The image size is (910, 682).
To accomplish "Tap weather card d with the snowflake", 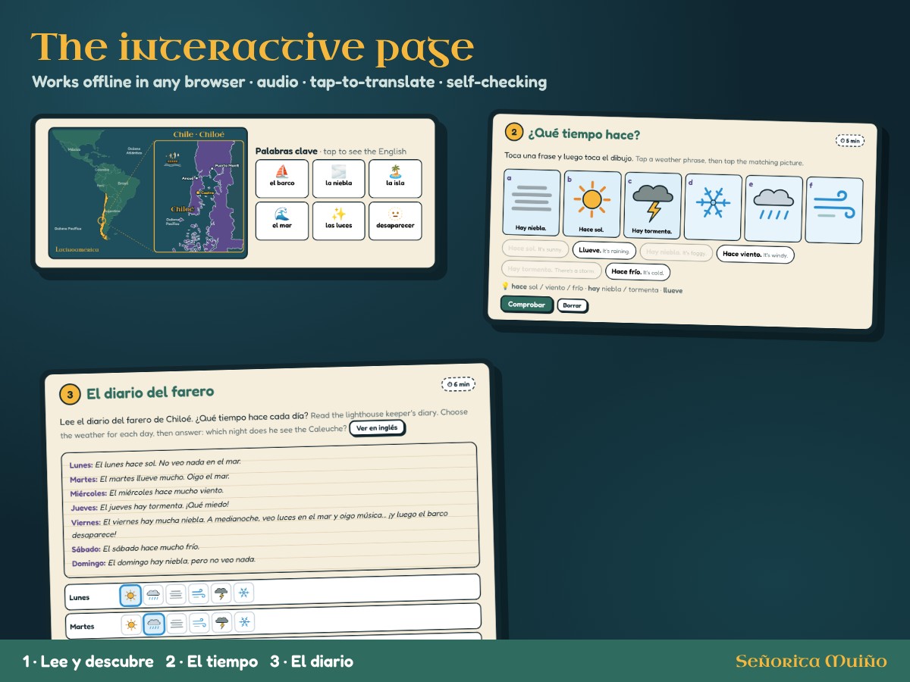I will 713,208.
